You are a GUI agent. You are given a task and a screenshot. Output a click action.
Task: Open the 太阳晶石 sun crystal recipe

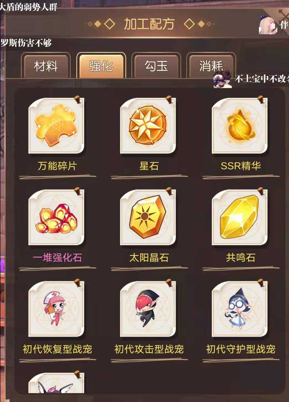148,217
